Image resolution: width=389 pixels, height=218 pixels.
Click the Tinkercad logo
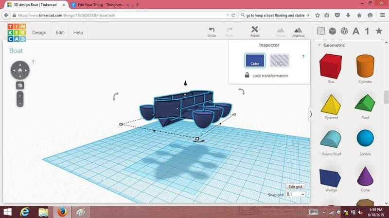17,32
